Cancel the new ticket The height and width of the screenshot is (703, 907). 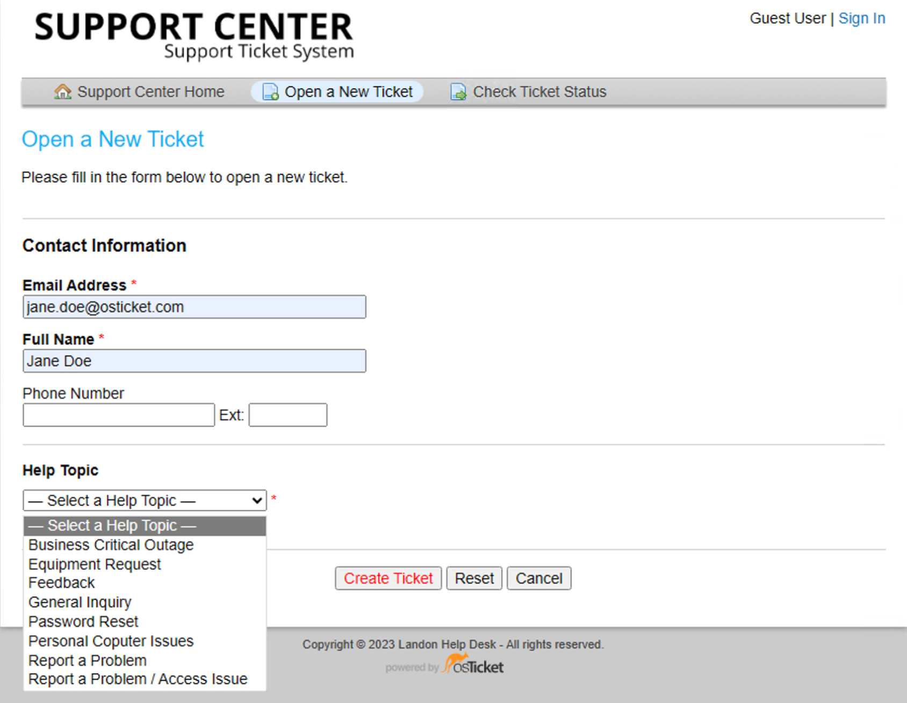tap(538, 578)
